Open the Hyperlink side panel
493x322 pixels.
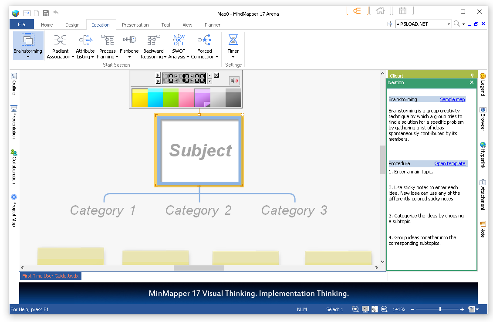point(483,155)
